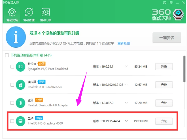Select the Synaptics PS/2 Port TouchPad text
The image size is (187, 140).
pos(48,69)
